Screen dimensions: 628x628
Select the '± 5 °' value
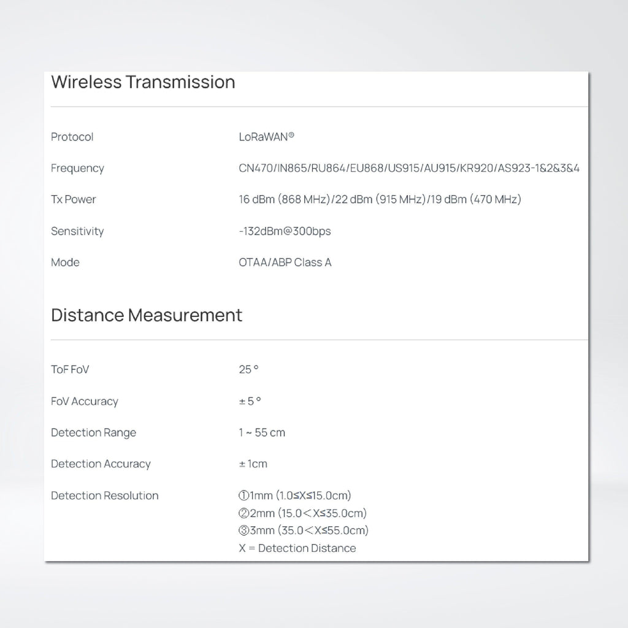pos(250,401)
